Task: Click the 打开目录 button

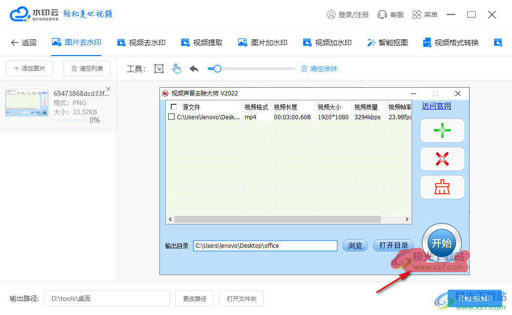Action: click(x=394, y=245)
